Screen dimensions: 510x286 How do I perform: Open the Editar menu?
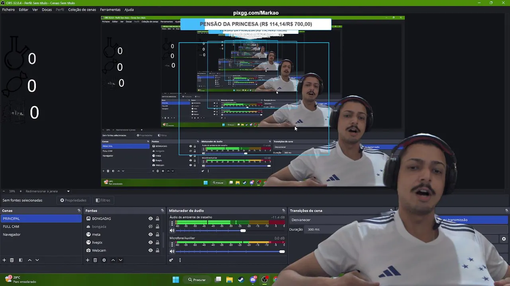[24, 10]
